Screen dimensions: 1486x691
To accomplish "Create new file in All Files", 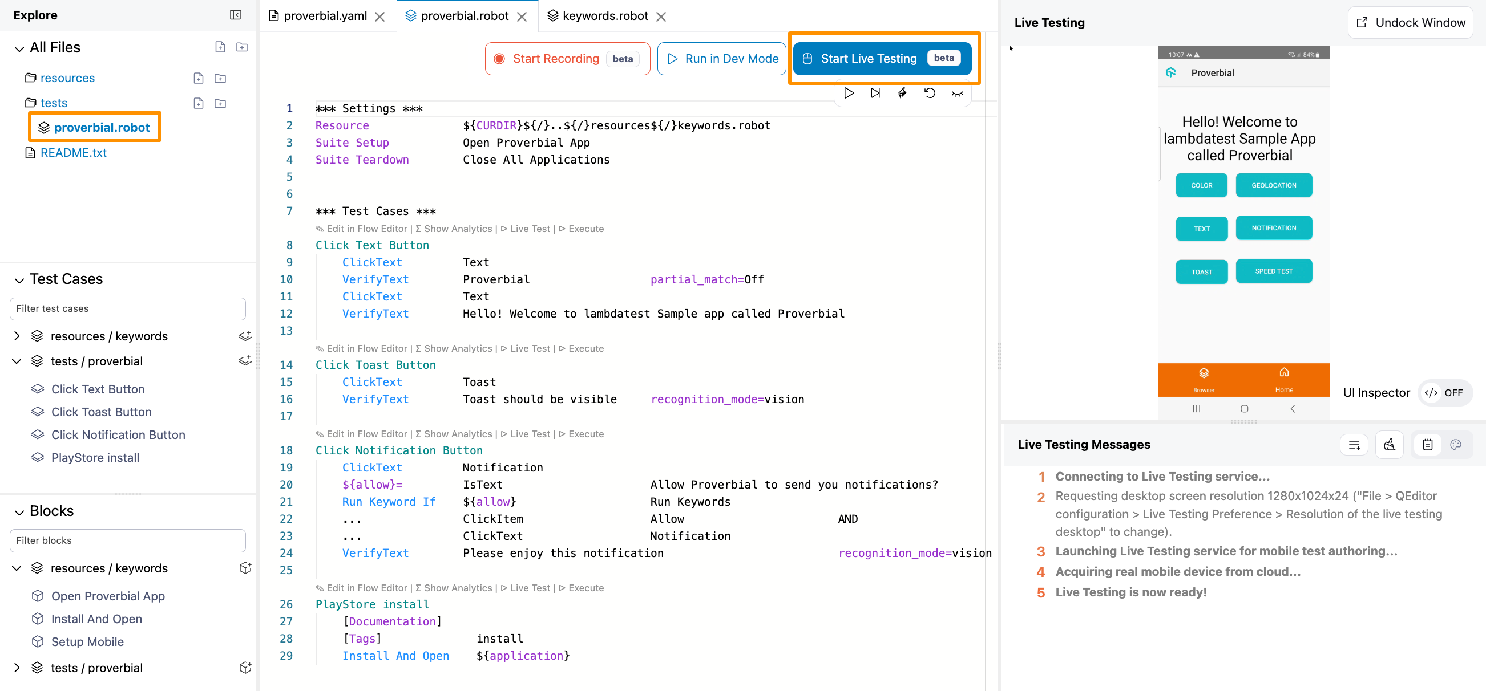I will [x=220, y=47].
